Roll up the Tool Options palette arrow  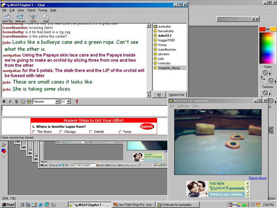[253, 19]
